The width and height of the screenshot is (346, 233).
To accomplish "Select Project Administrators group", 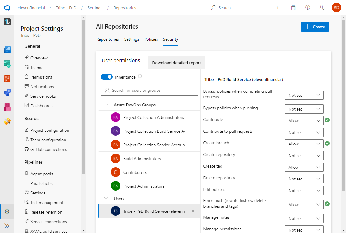I will [x=149, y=186].
